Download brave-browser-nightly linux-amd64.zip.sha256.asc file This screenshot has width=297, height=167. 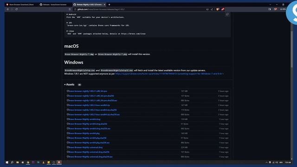click(94, 115)
